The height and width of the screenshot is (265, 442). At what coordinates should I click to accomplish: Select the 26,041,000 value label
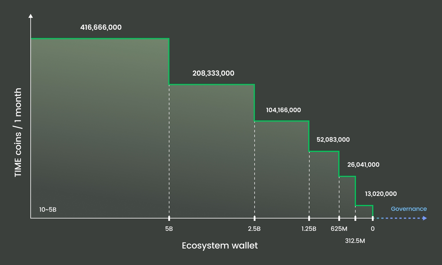tap(363, 165)
